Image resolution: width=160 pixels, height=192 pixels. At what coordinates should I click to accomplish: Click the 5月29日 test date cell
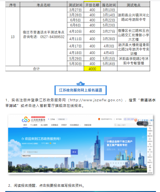pyautogui.click(x=75, y=59)
